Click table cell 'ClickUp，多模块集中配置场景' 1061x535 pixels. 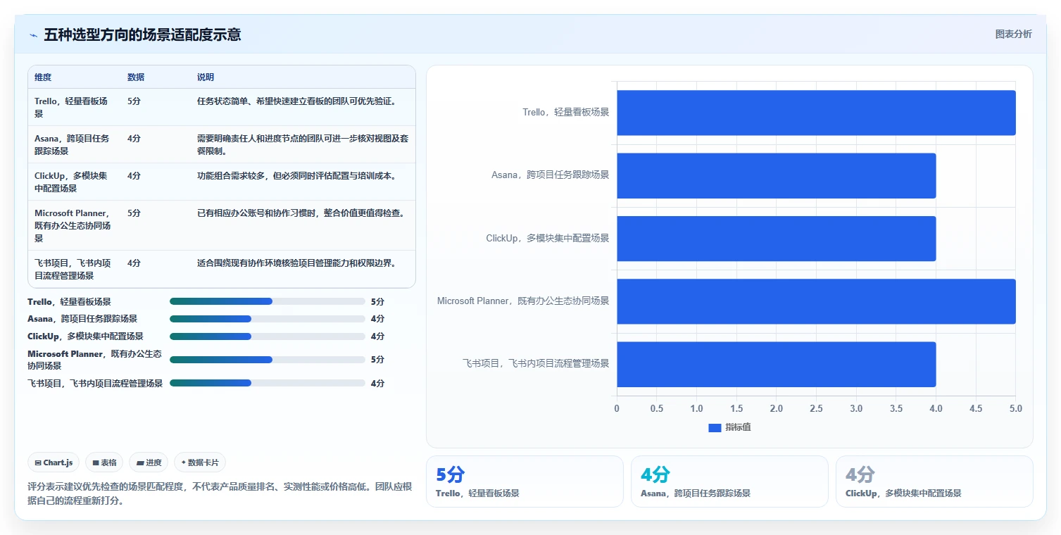click(x=74, y=182)
